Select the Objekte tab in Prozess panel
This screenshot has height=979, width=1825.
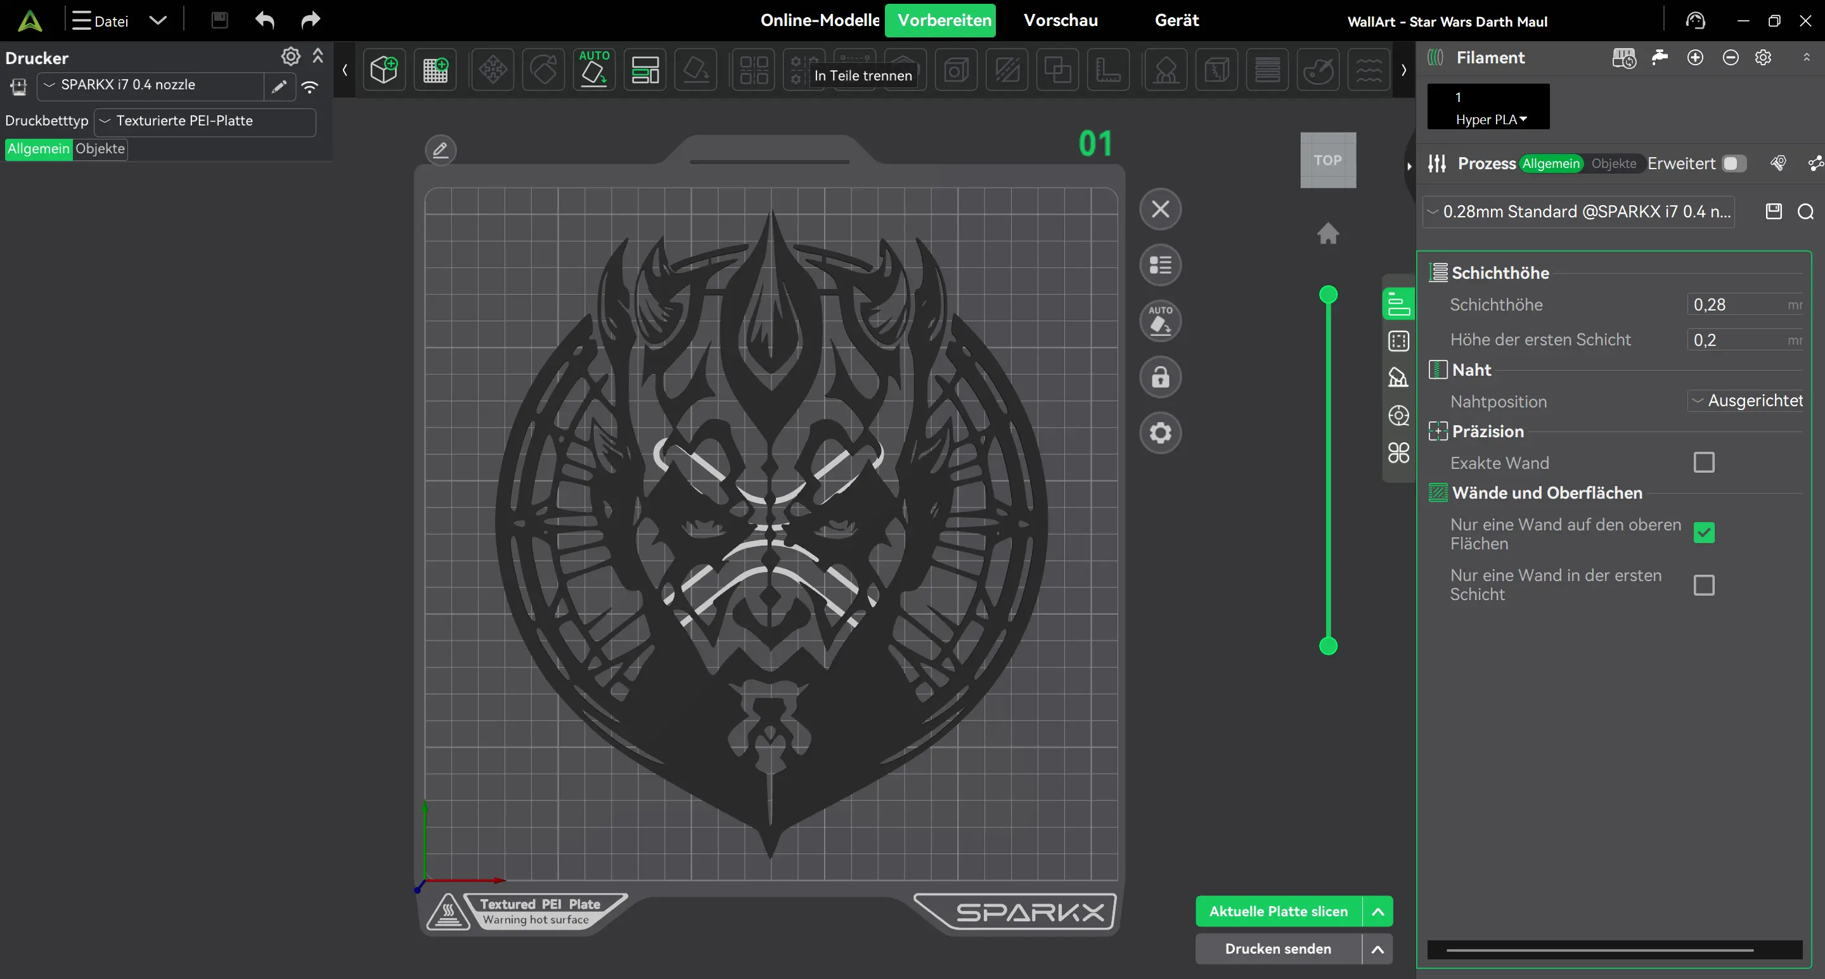(1614, 163)
